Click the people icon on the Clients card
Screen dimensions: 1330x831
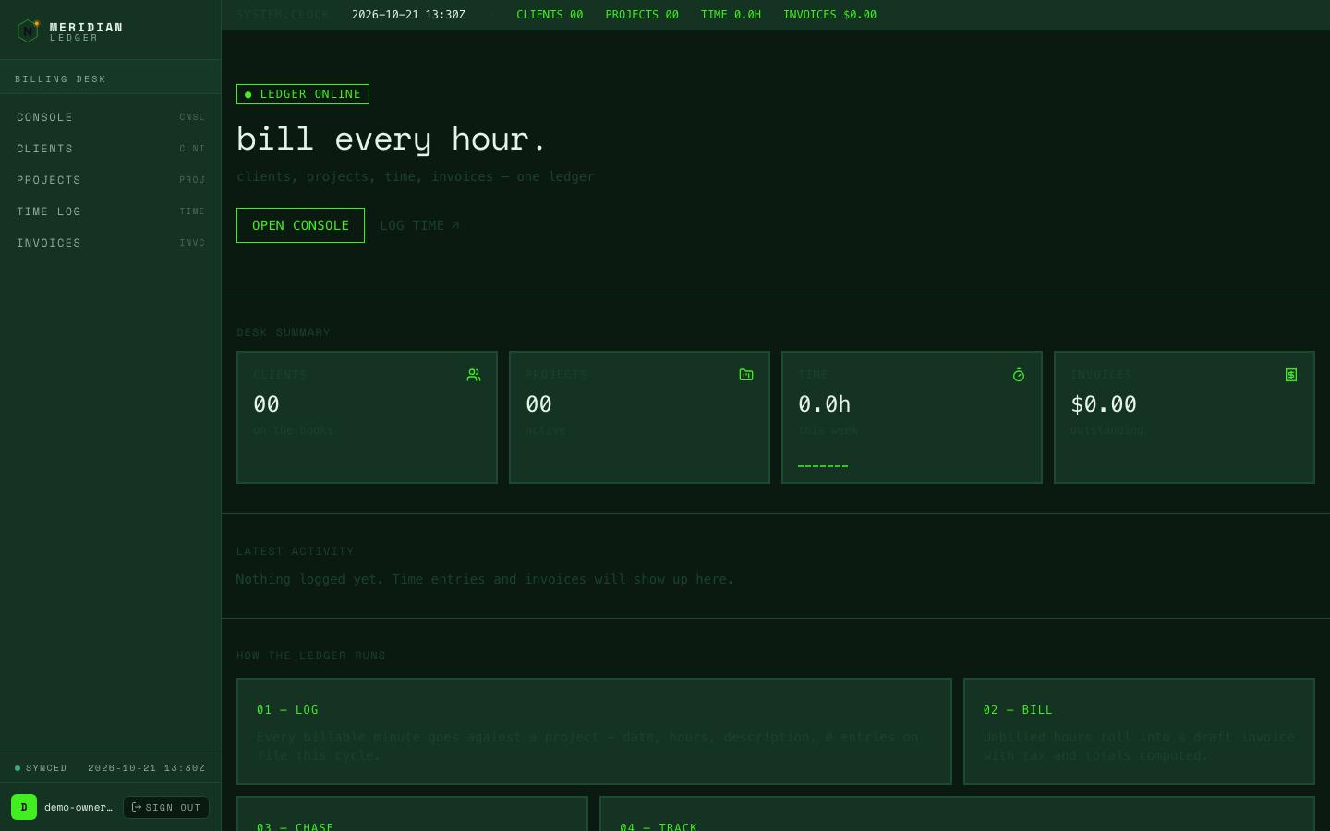coord(474,375)
